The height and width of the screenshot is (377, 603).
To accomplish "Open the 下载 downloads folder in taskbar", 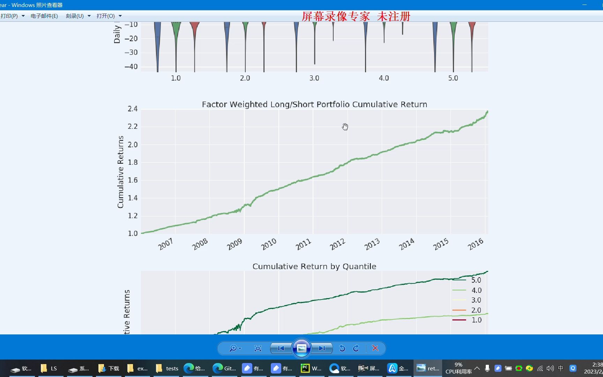I will click(x=109, y=368).
